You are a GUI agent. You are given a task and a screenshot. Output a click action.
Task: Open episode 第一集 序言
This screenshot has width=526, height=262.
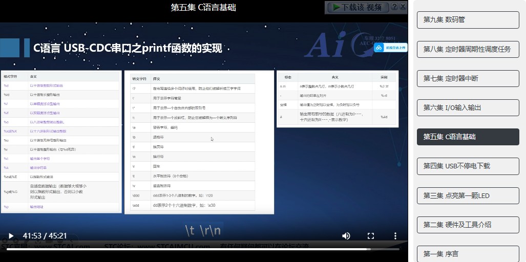[x=468, y=254]
